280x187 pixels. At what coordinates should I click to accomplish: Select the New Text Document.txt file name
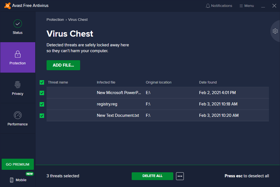click(x=118, y=115)
